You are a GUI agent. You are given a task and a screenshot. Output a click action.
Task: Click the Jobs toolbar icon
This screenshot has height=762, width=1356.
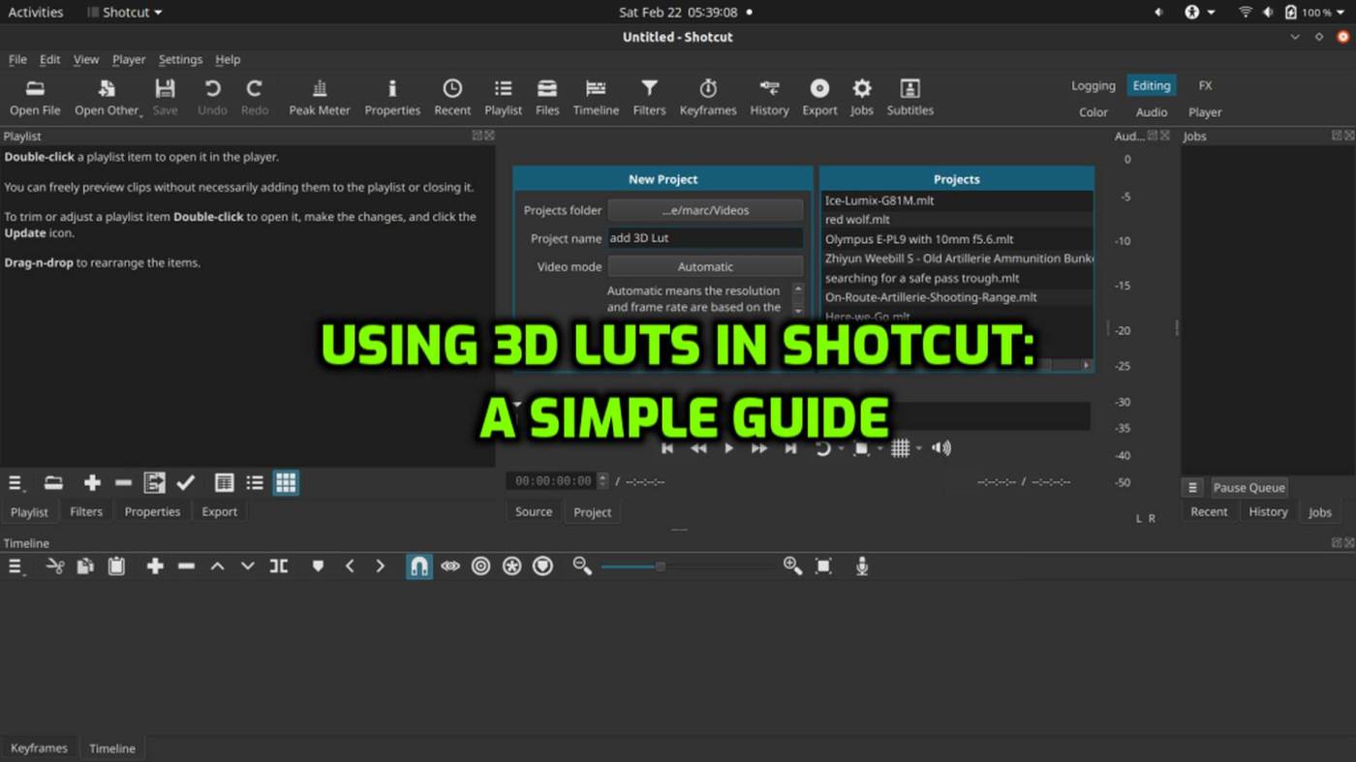coord(862,98)
